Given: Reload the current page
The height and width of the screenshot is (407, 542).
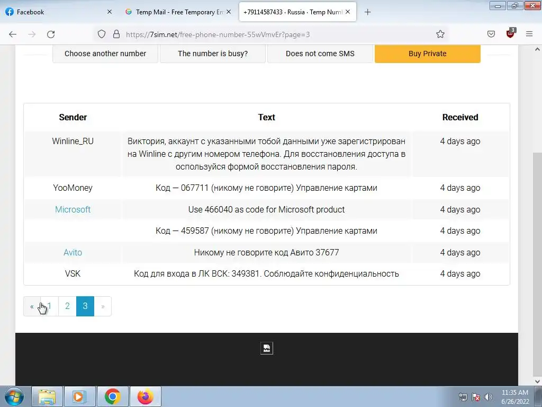Looking at the screenshot, I should [51, 34].
